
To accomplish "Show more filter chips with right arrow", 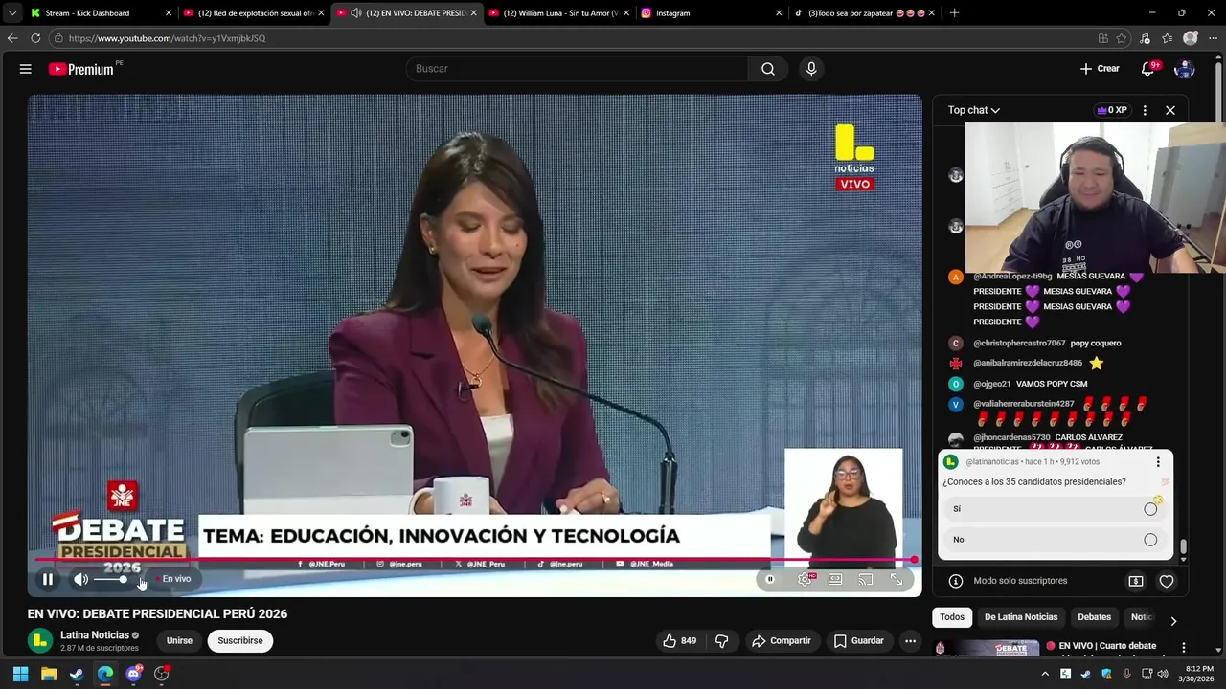I will [1173, 621].
